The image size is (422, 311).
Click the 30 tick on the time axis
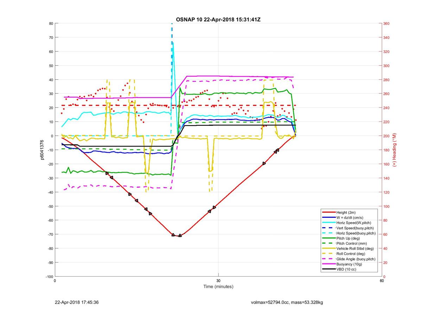(218, 281)
